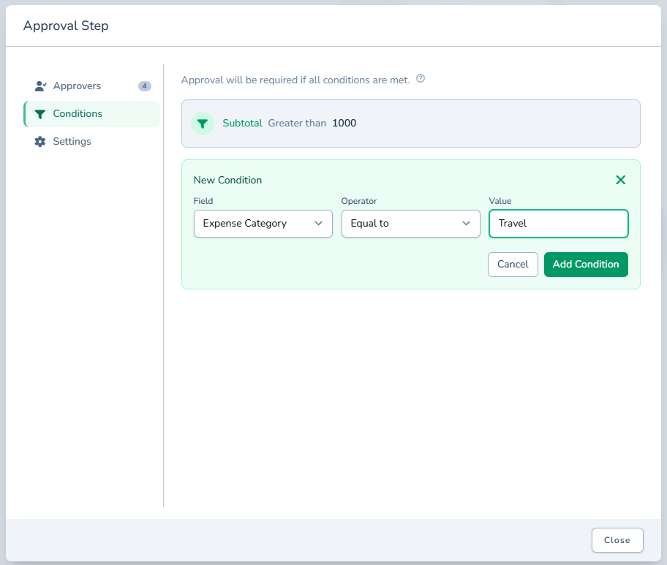The width and height of the screenshot is (667, 565).
Task: Click the 1000 value text
Action: (x=344, y=124)
